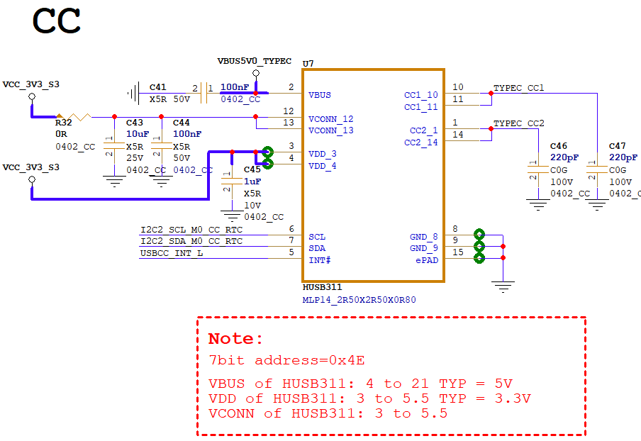Select the C47 designator text

(618, 146)
